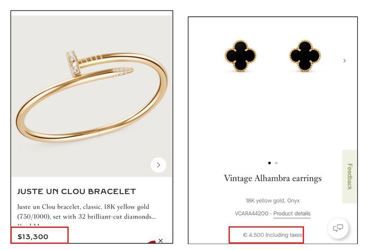The image size is (374, 250).
Task: Click the $13,300 price label
Action: (x=33, y=237)
